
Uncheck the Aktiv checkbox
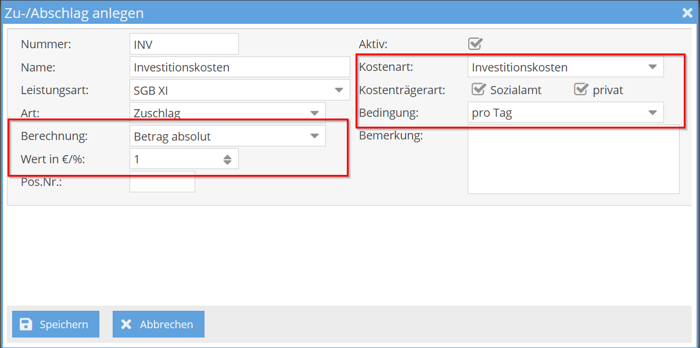pos(475,43)
